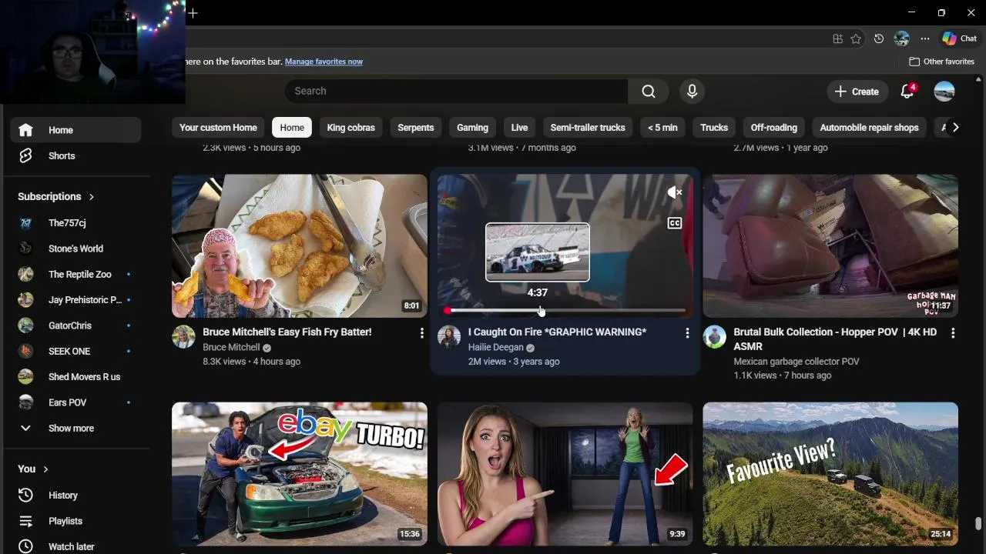This screenshot has width=986, height=554.
Task: Select the Live chip
Action: pyautogui.click(x=520, y=128)
